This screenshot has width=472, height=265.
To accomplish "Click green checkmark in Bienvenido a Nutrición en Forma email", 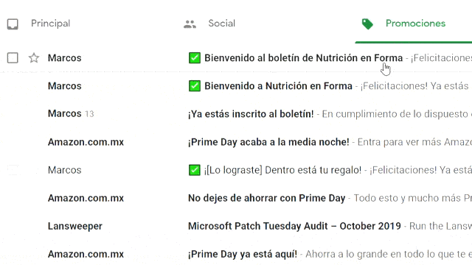I will point(195,86).
